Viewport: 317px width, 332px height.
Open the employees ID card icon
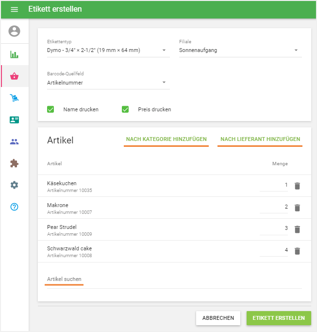[x=15, y=120]
